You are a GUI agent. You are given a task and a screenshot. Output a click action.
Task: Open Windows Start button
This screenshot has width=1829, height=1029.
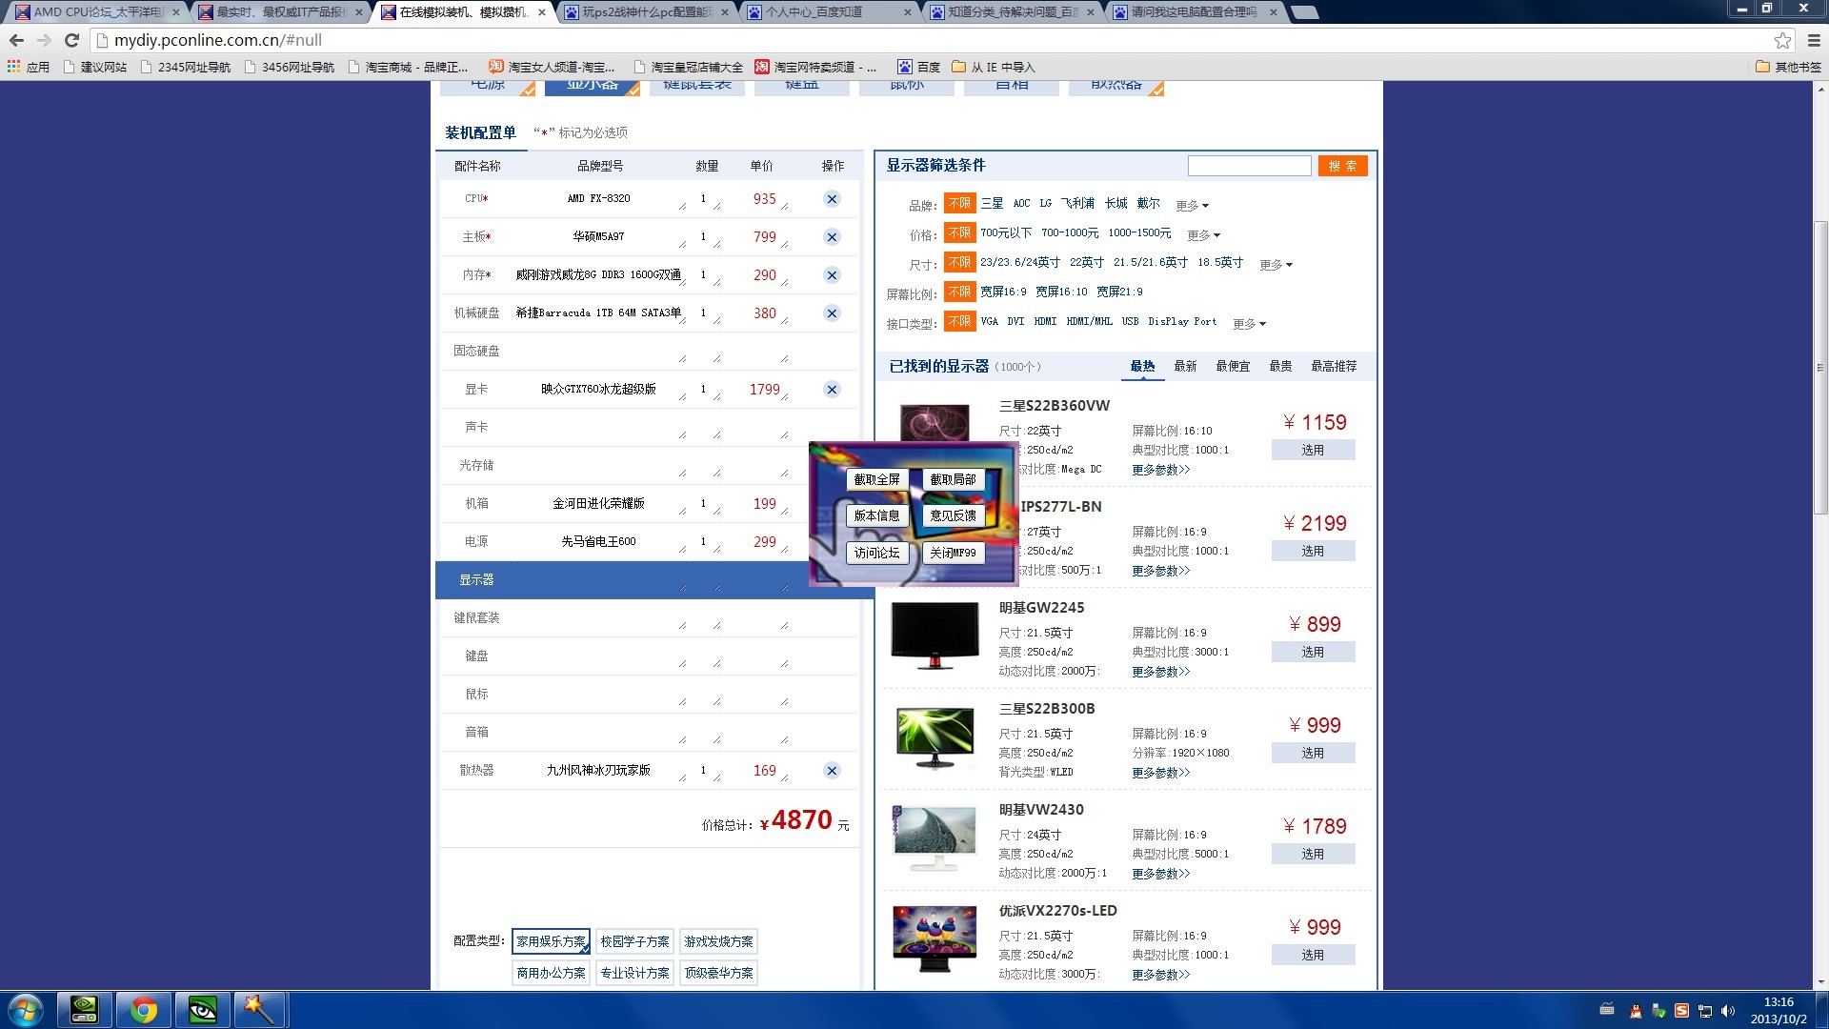[x=25, y=1010]
